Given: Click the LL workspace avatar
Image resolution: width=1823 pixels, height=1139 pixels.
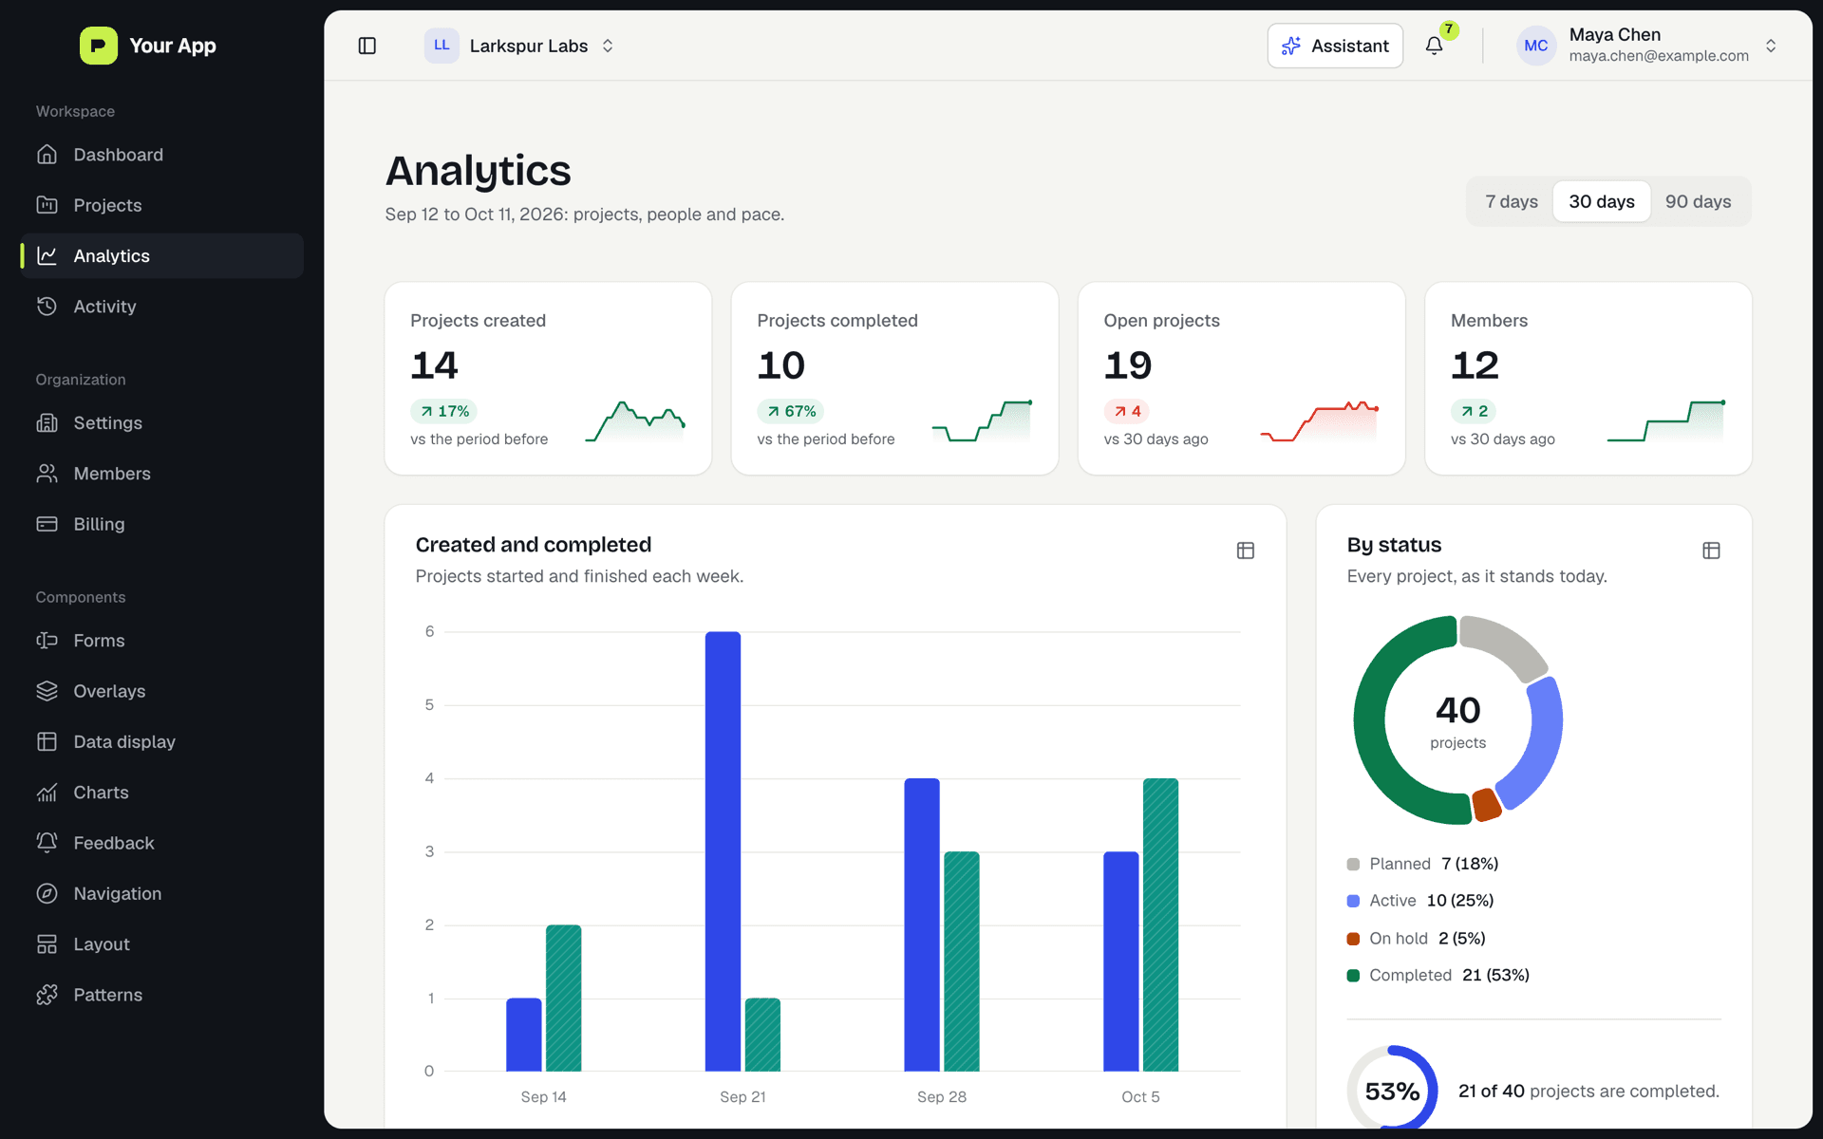Looking at the screenshot, I should (442, 46).
